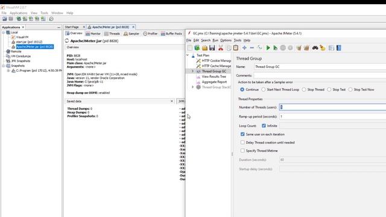Minimize the Applications panel with the dash button
386x217 pixels.
59,27
